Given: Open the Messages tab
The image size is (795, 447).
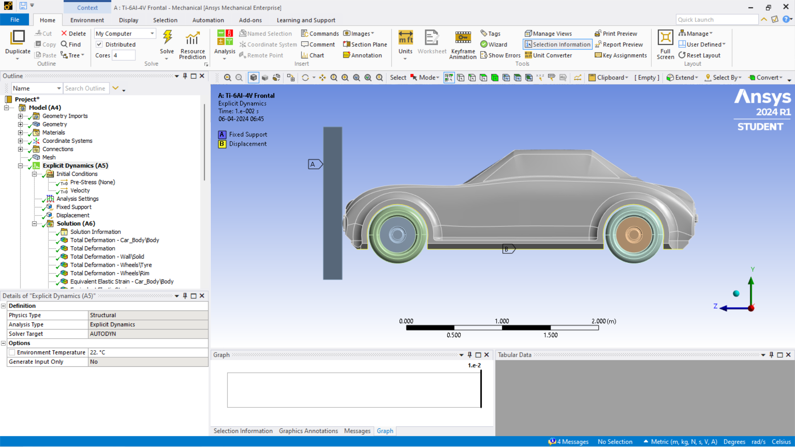Looking at the screenshot, I should tap(357, 431).
